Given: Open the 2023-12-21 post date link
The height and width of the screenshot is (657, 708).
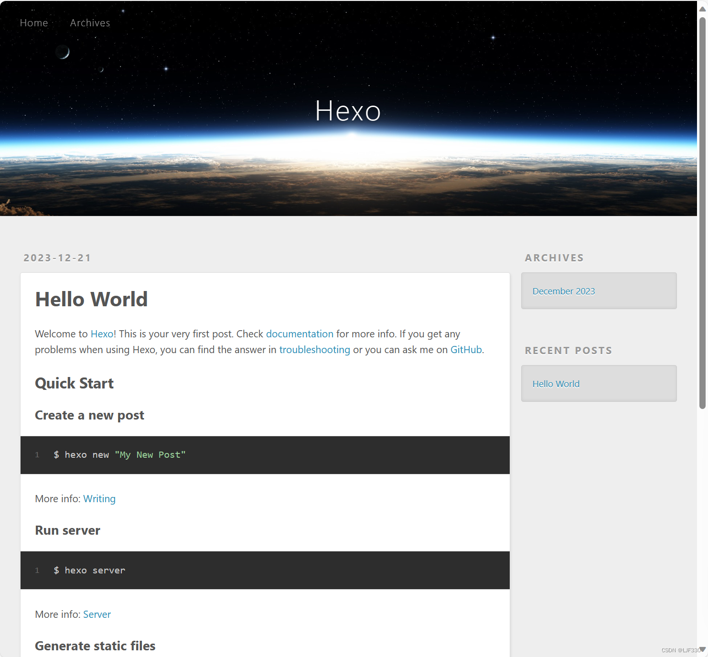Looking at the screenshot, I should click(57, 258).
